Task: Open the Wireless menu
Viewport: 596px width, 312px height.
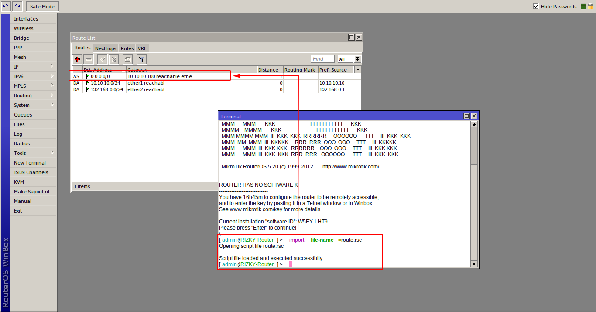Action: [x=34, y=28]
